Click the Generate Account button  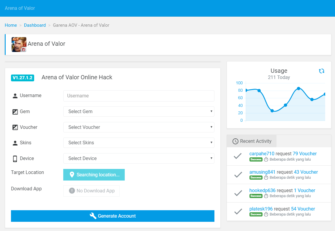point(113,216)
